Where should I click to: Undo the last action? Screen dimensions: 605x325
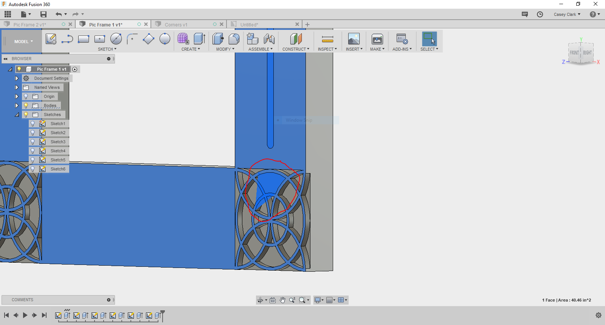(x=59, y=14)
